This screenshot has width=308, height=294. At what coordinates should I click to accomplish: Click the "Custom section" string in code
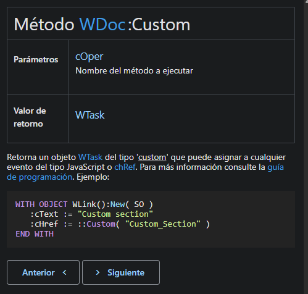pos(115,214)
